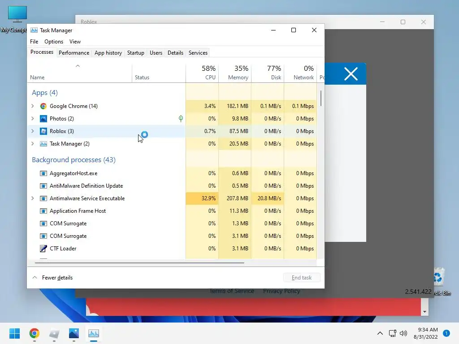Select the Processes tab
The height and width of the screenshot is (344, 459).
click(42, 52)
